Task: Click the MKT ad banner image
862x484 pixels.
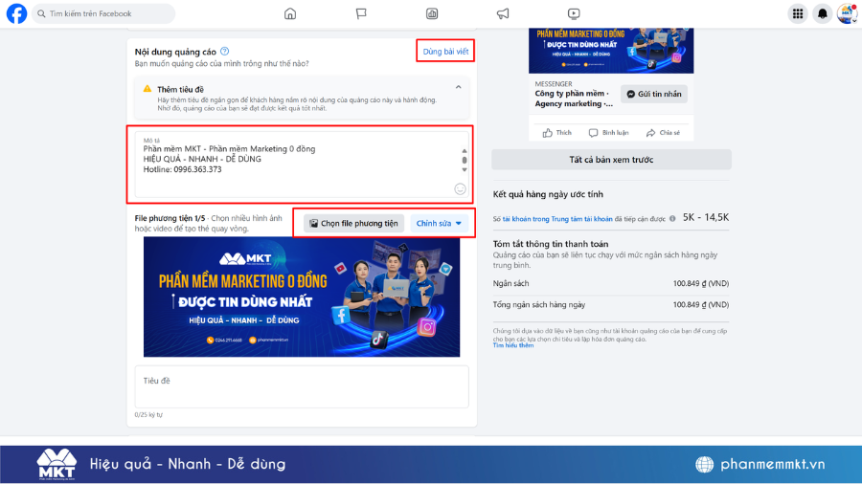Action: click(302, 297)
